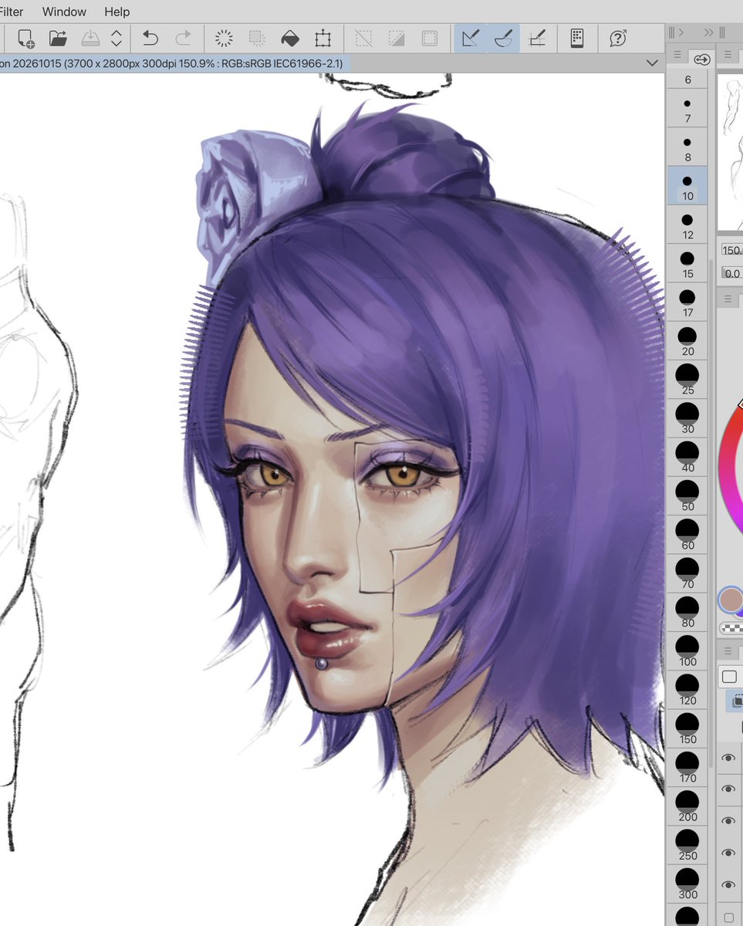This screenshot has width=743, height=926.
Task: Choose brush size 300
Action: click(687, 883)
